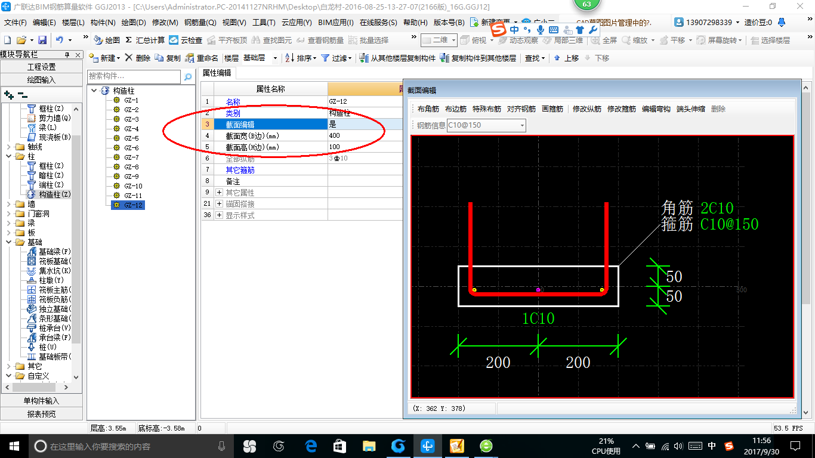
Task: Click the green 63 badge at top
Action: point(586,5)
